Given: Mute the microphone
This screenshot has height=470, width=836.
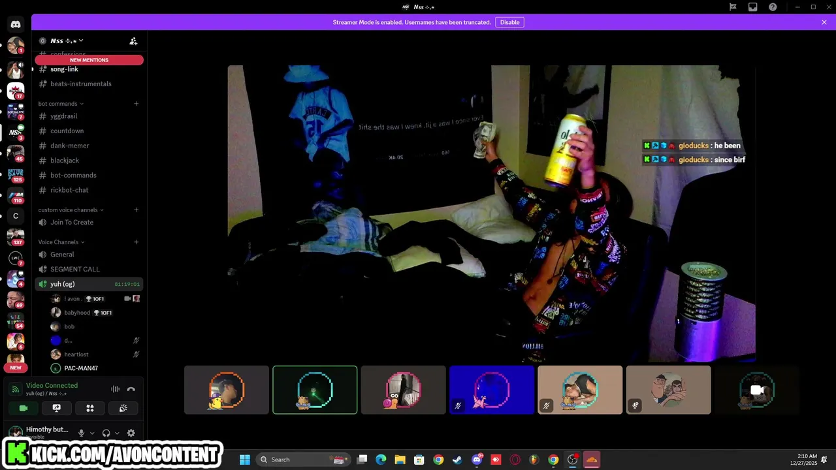Looking at the screenshot, I should (81, 433).
